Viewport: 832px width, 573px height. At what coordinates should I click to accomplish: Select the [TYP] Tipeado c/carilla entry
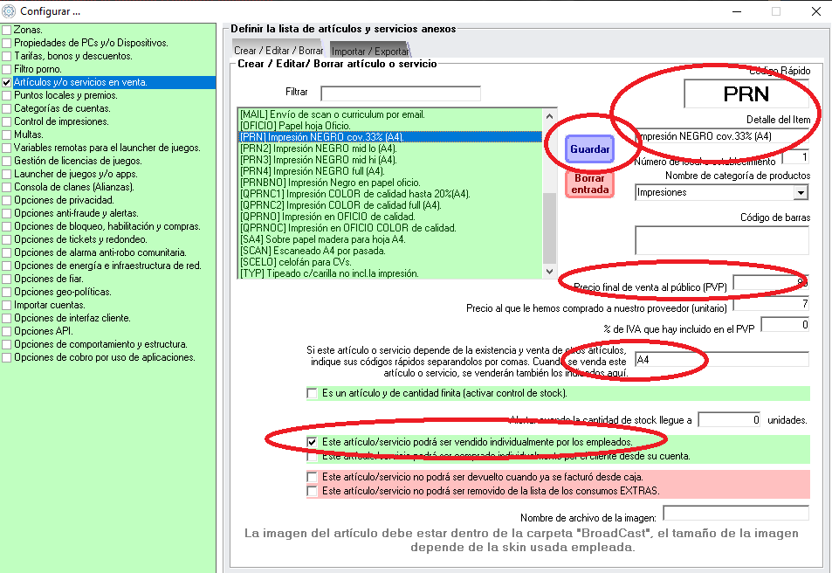(389, 273)
